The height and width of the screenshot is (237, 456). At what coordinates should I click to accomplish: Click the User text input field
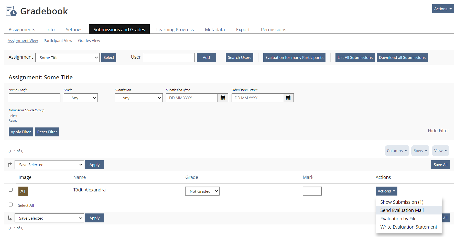169,58
